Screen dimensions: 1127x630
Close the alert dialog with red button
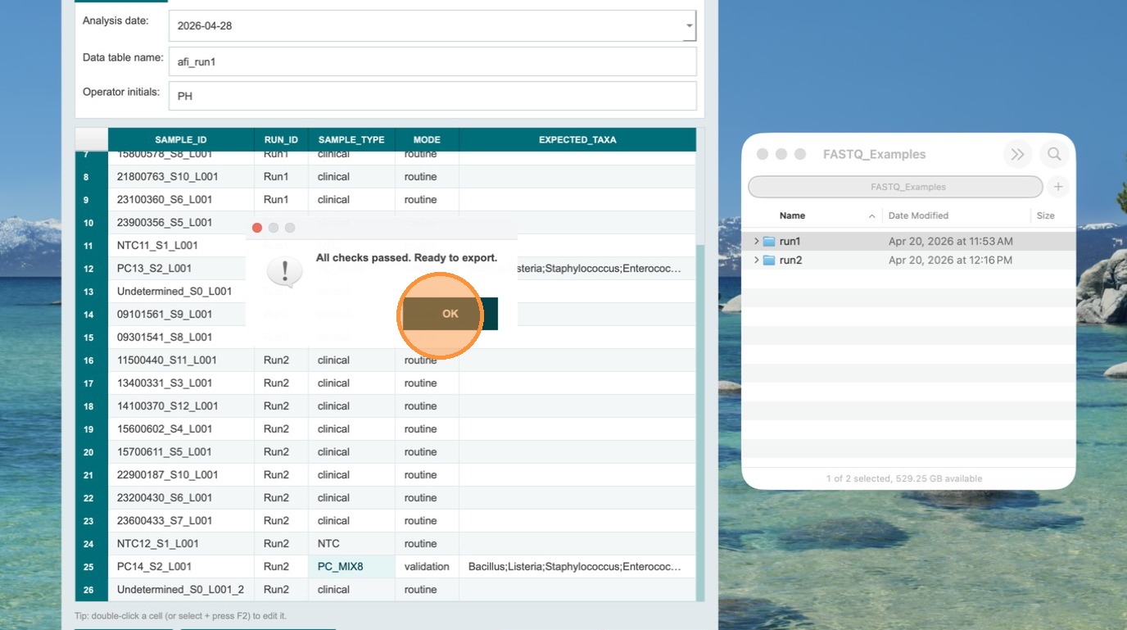pyautogui.click(x=257, y=228)
